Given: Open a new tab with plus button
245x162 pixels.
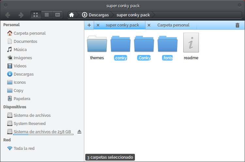Looking at the screenshot, I should tap(89, 25).
